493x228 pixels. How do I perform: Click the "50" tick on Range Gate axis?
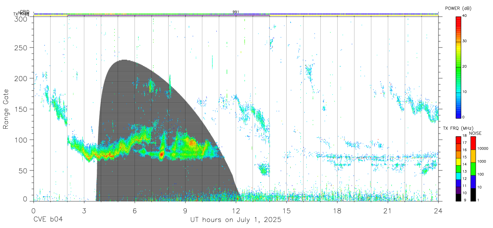tap(22, 170)
